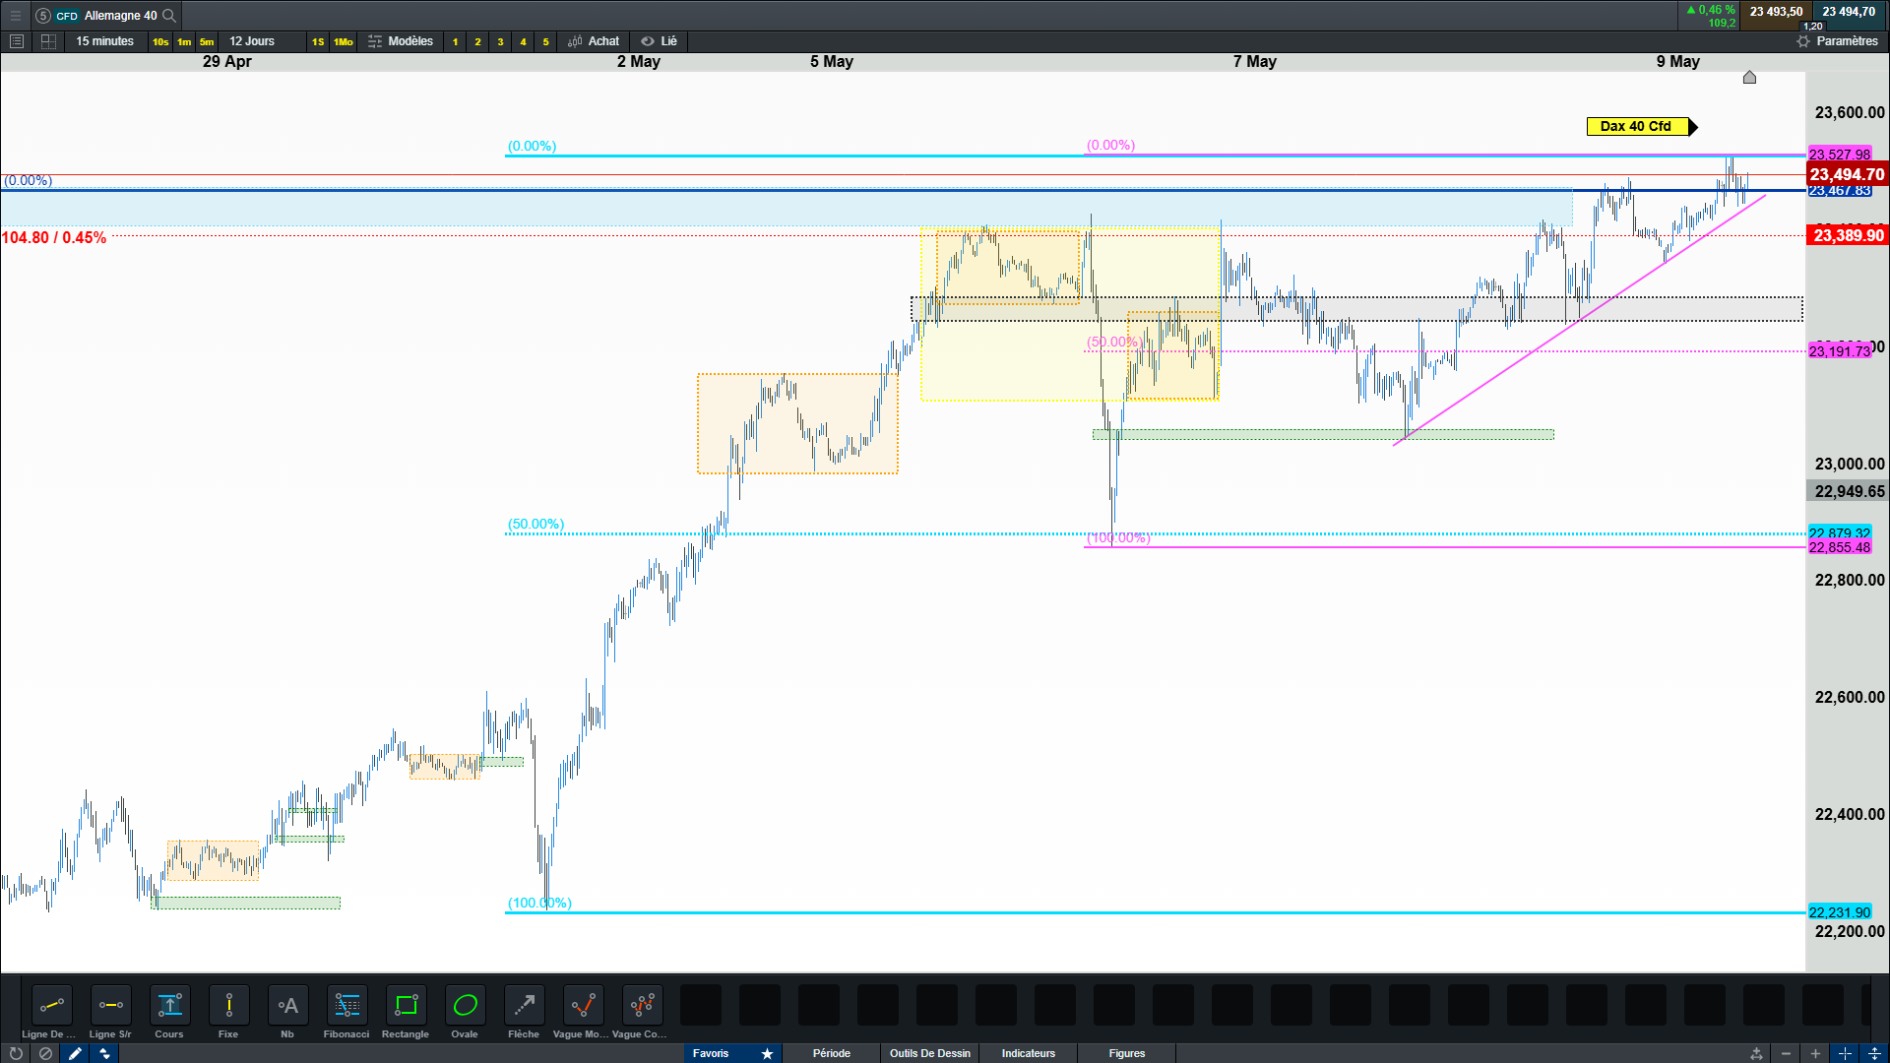Click the 5m quick timeframe shortcut
The width and height of the screenshot is (1890, 1063).
coord(207,41)
